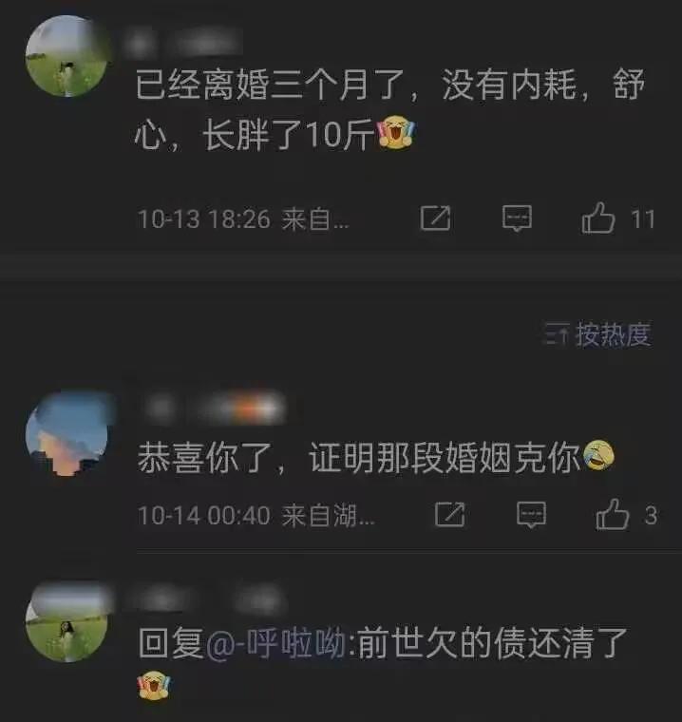Reply to the 恭喜你了 comment
This screenshot has width=682, height=722.
click(x=531, y=514)
